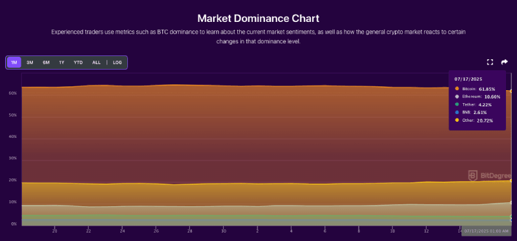This screenshot has width=517, height=241.
Task: Click the 50% y-axis label
Action: [13, 115]
